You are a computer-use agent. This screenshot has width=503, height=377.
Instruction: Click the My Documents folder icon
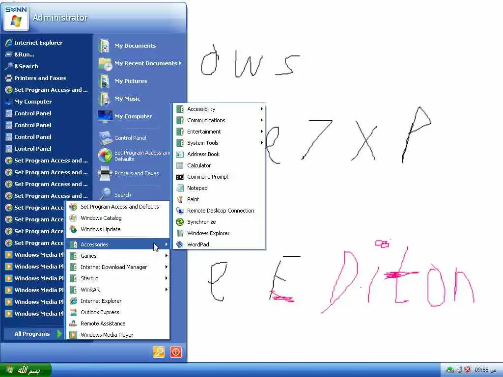tap(104, 46)
